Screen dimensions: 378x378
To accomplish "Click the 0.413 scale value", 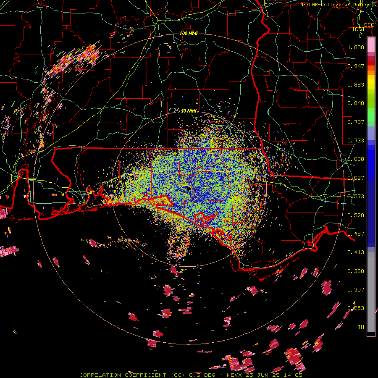I will click(356, 252).
